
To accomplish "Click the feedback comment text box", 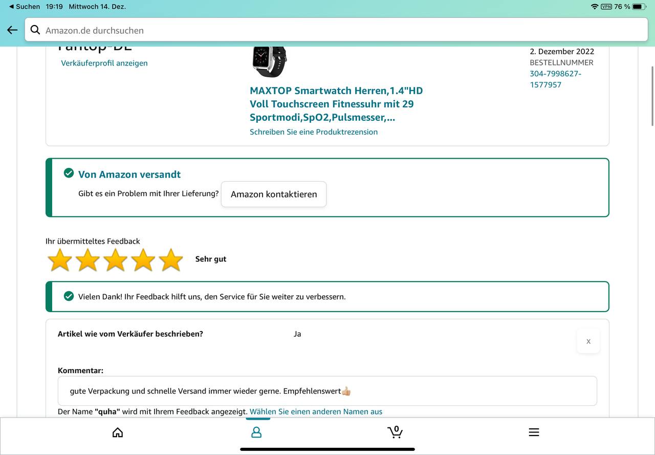I will click(327, 391).
